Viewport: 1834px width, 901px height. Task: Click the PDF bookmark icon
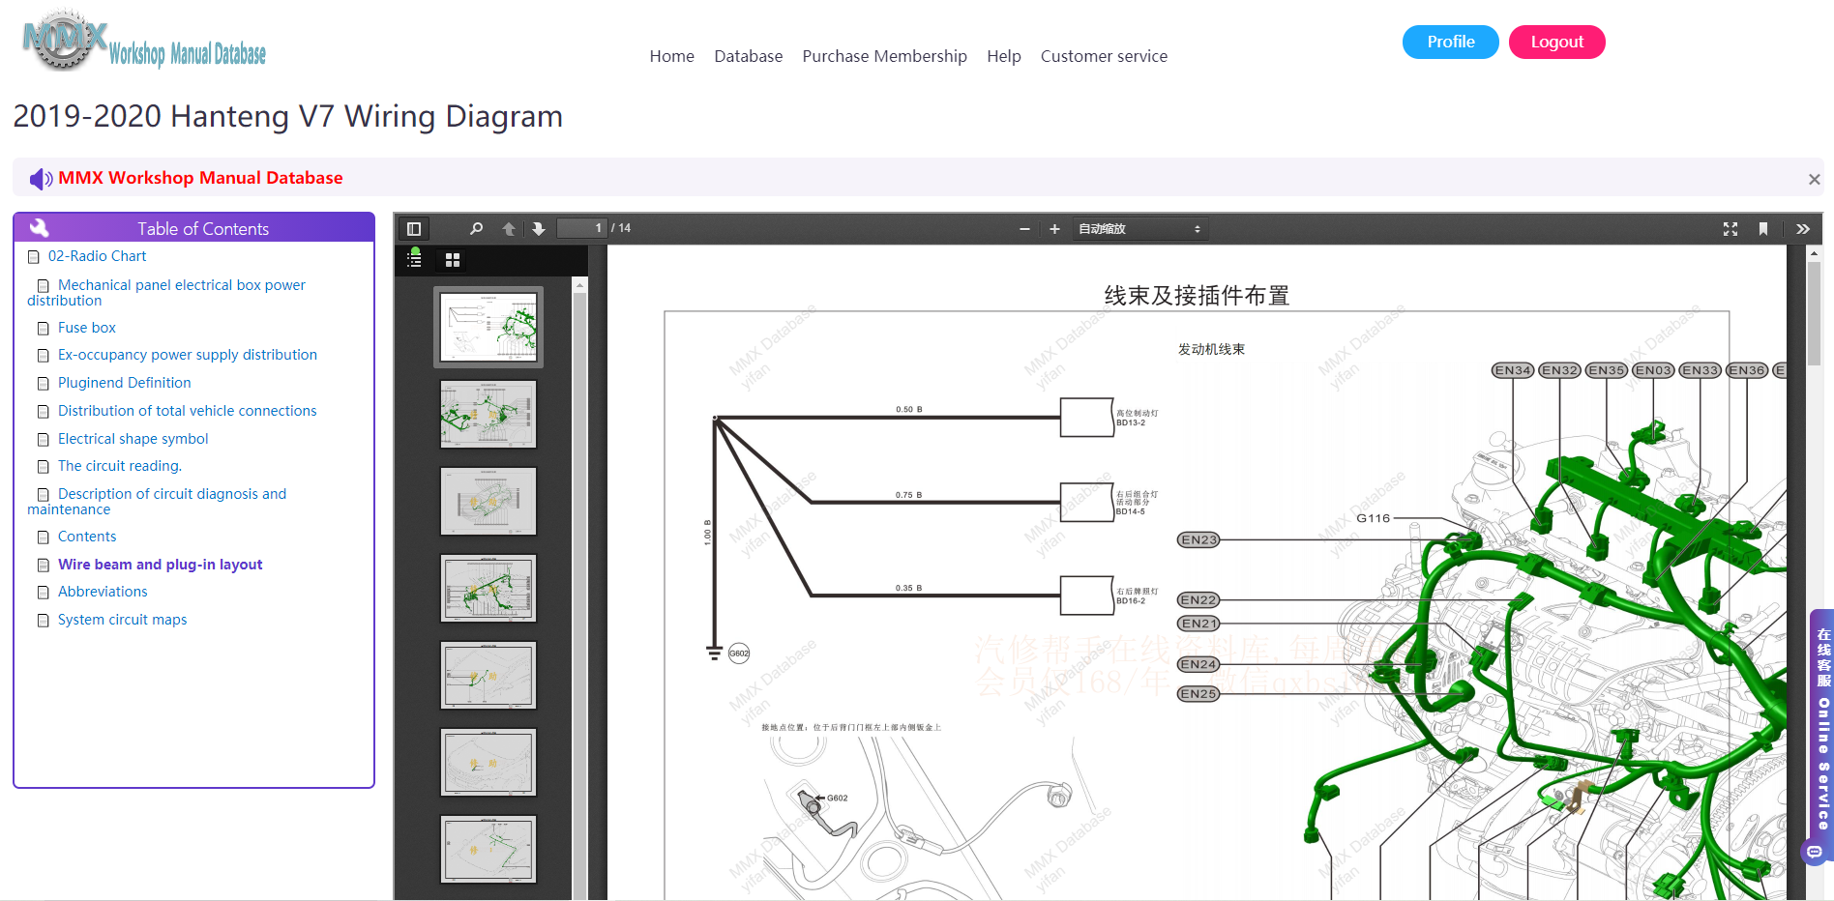tap(1763, 229)
